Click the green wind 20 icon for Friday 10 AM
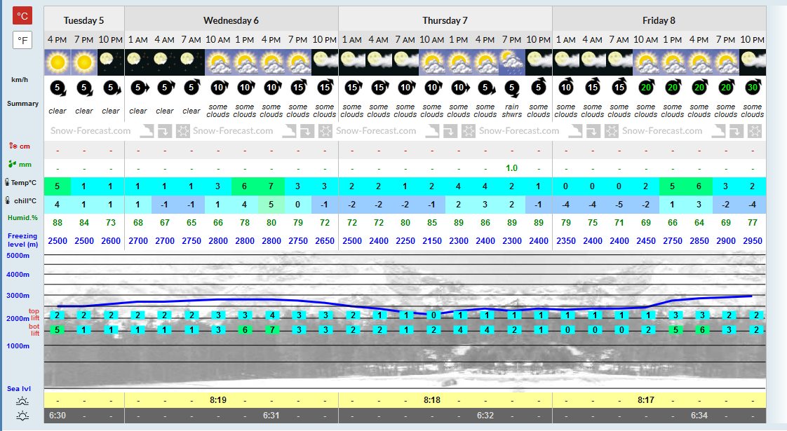787x431 pixels. point(646,88)
